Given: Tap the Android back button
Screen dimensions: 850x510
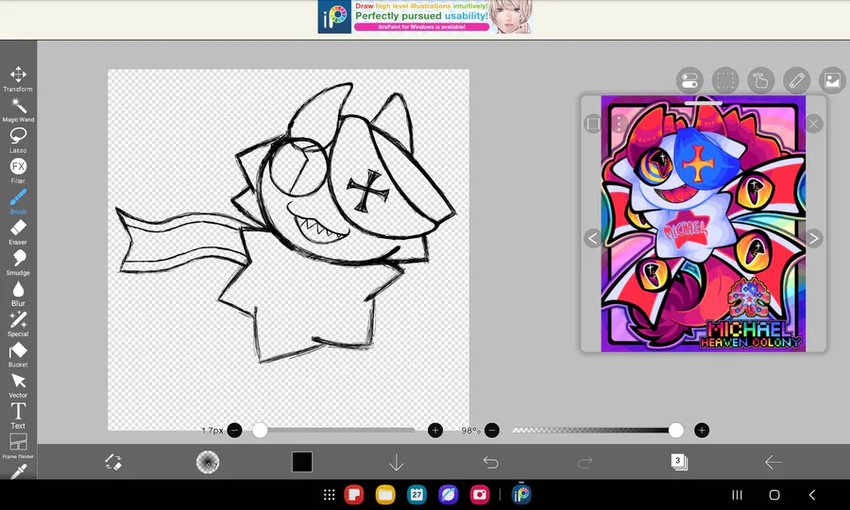Looking at the screenshot, I should 812,495.
